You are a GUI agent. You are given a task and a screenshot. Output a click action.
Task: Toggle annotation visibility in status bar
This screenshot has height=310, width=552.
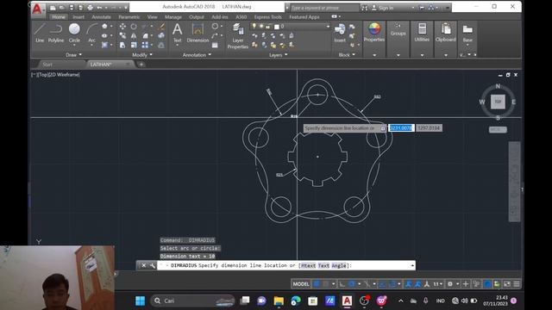point(408,283)
